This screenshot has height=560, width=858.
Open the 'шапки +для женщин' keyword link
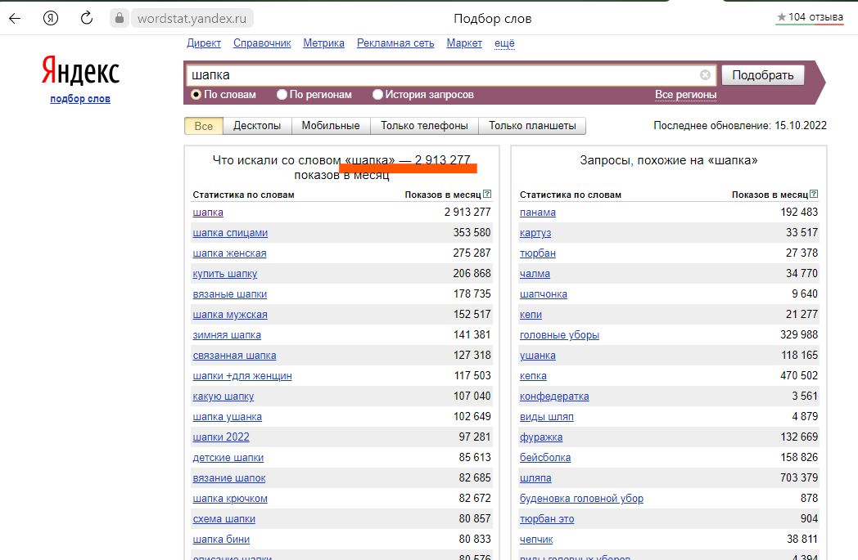point(242,376)
